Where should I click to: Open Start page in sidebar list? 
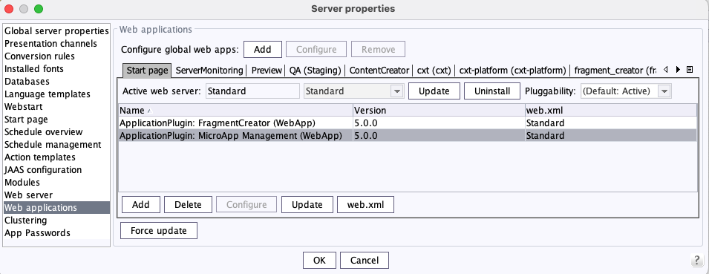tap(56, 120)
